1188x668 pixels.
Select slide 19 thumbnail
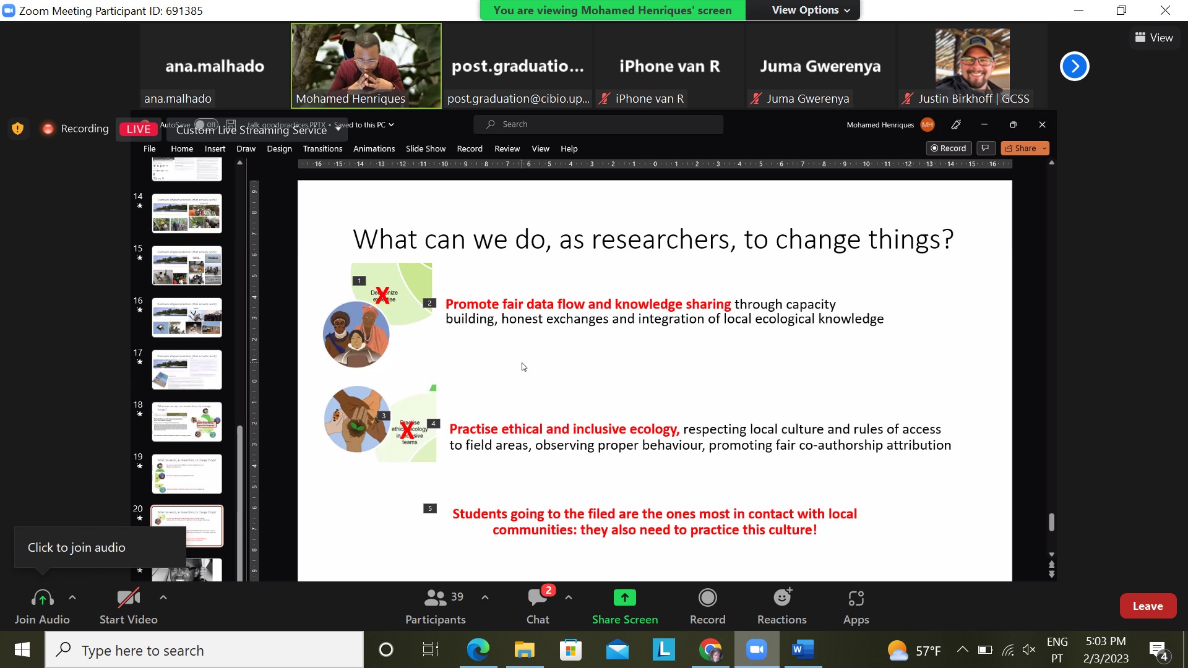tap(187, 474)
